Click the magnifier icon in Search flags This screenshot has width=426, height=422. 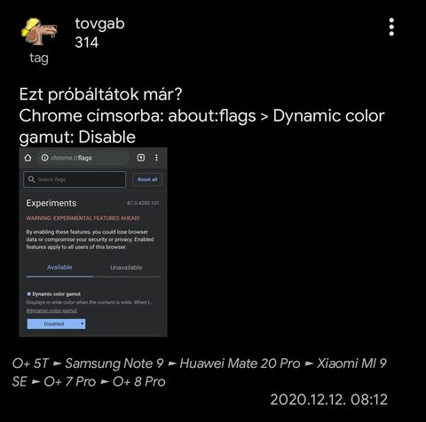click(x=31, y=179)
